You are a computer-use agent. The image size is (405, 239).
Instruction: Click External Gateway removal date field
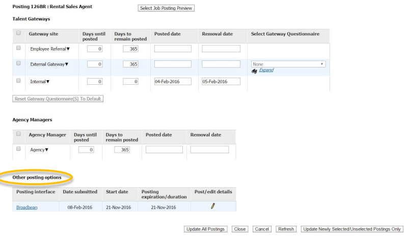click(221, 64)
